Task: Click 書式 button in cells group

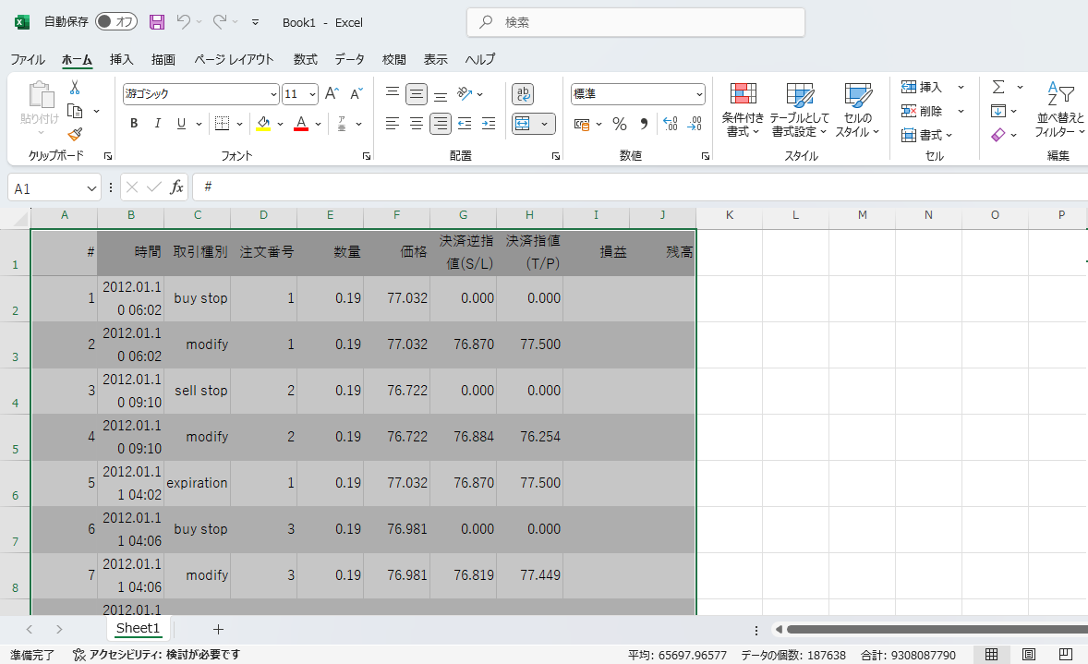Action: [926, 135]
